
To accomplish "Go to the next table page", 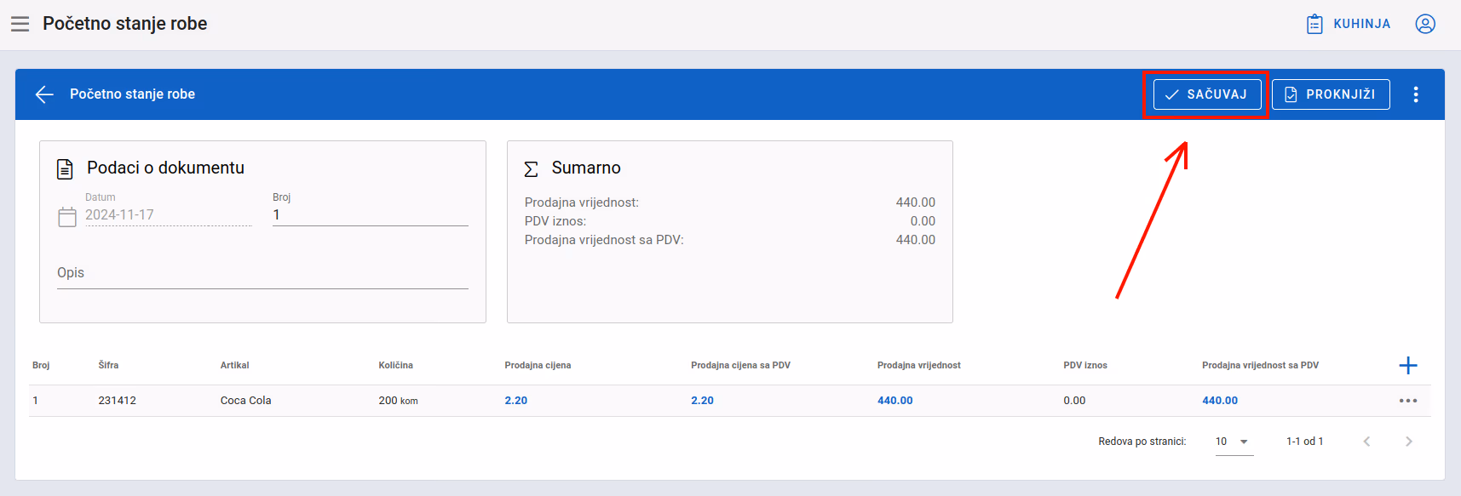I will point(1408,442).
